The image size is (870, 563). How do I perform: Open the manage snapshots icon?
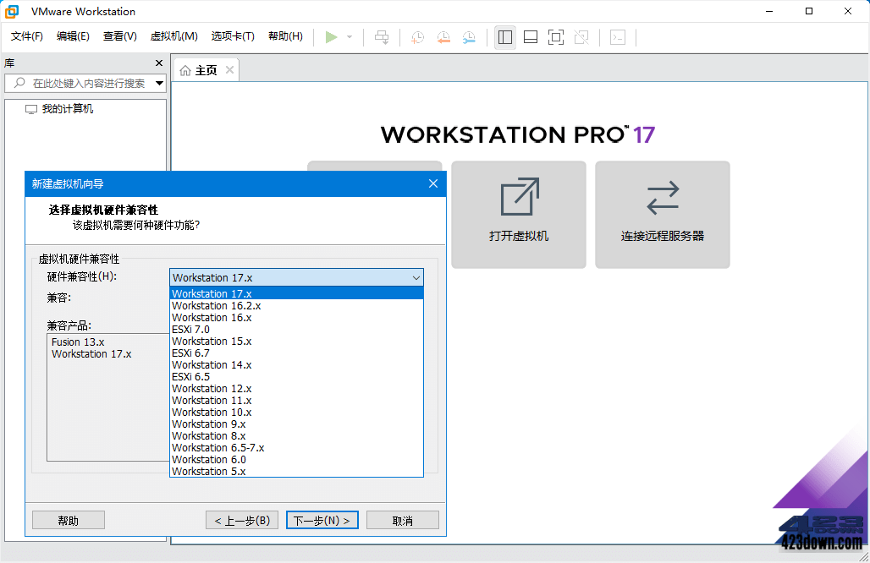point(471,36)
